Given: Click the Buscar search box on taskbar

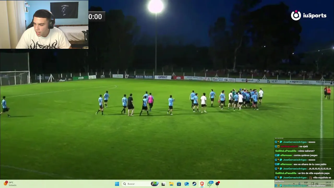Looking at the screenshot, I should [x=141, y=184].
